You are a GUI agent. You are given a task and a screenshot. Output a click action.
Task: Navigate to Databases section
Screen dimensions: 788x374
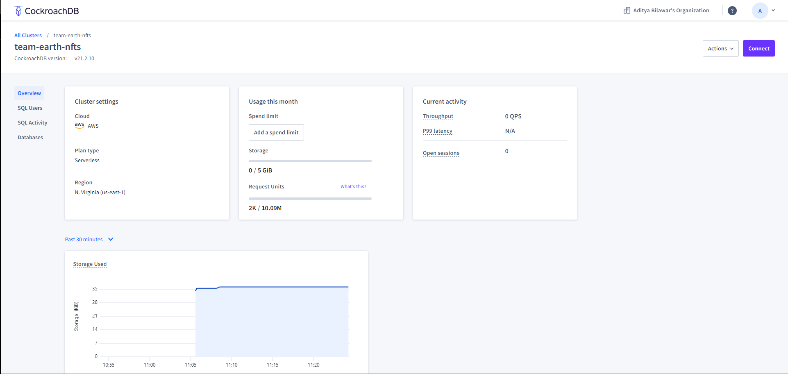point(30,138)
